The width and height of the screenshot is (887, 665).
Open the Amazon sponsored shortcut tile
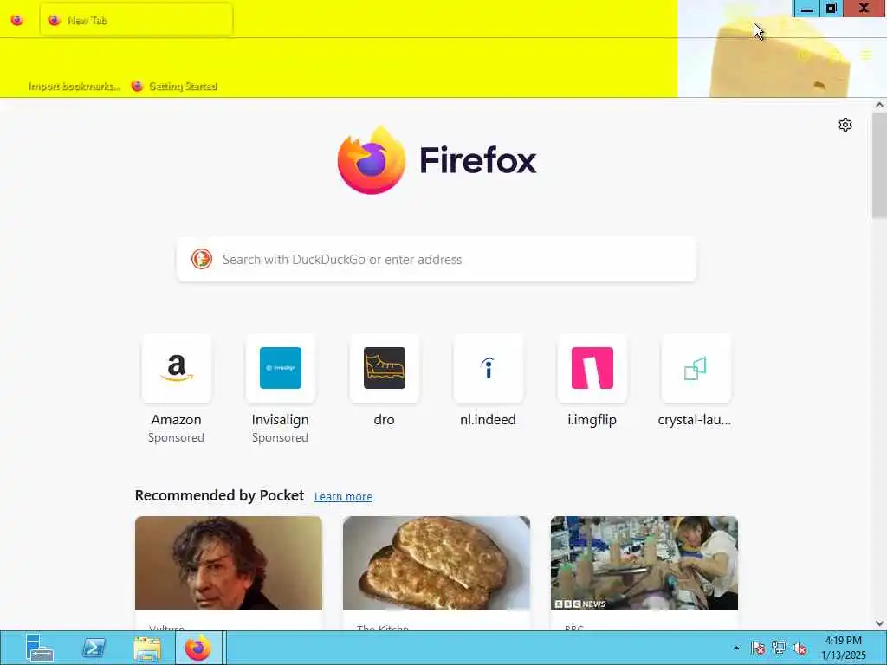click(x=177, y=368)
